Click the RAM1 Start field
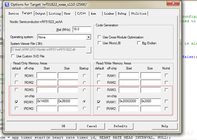This screenshot has height=140, width=197. [x=129, y=75]
